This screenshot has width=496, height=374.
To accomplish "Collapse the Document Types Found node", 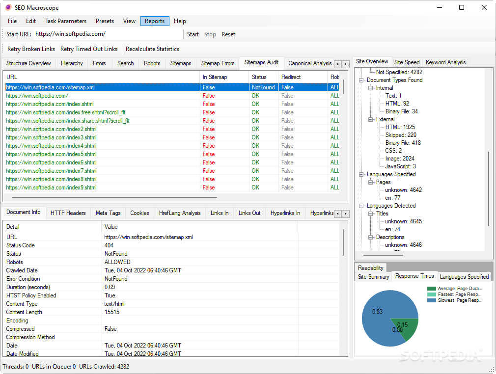I will (361, 80).
